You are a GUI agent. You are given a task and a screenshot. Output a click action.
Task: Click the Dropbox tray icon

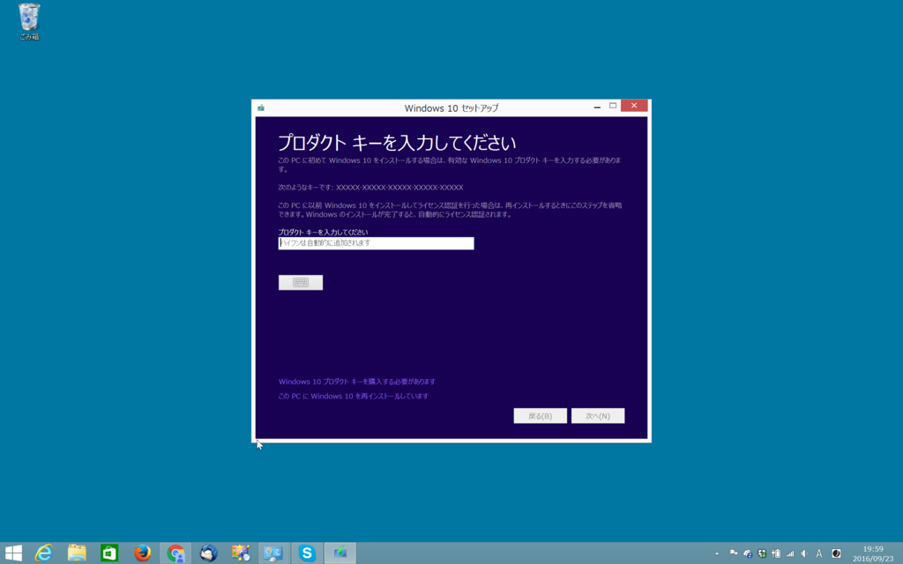(762, 553)
